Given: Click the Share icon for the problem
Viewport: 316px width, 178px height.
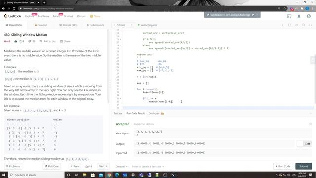Looking at the screenshot, I should click(61, 41).
